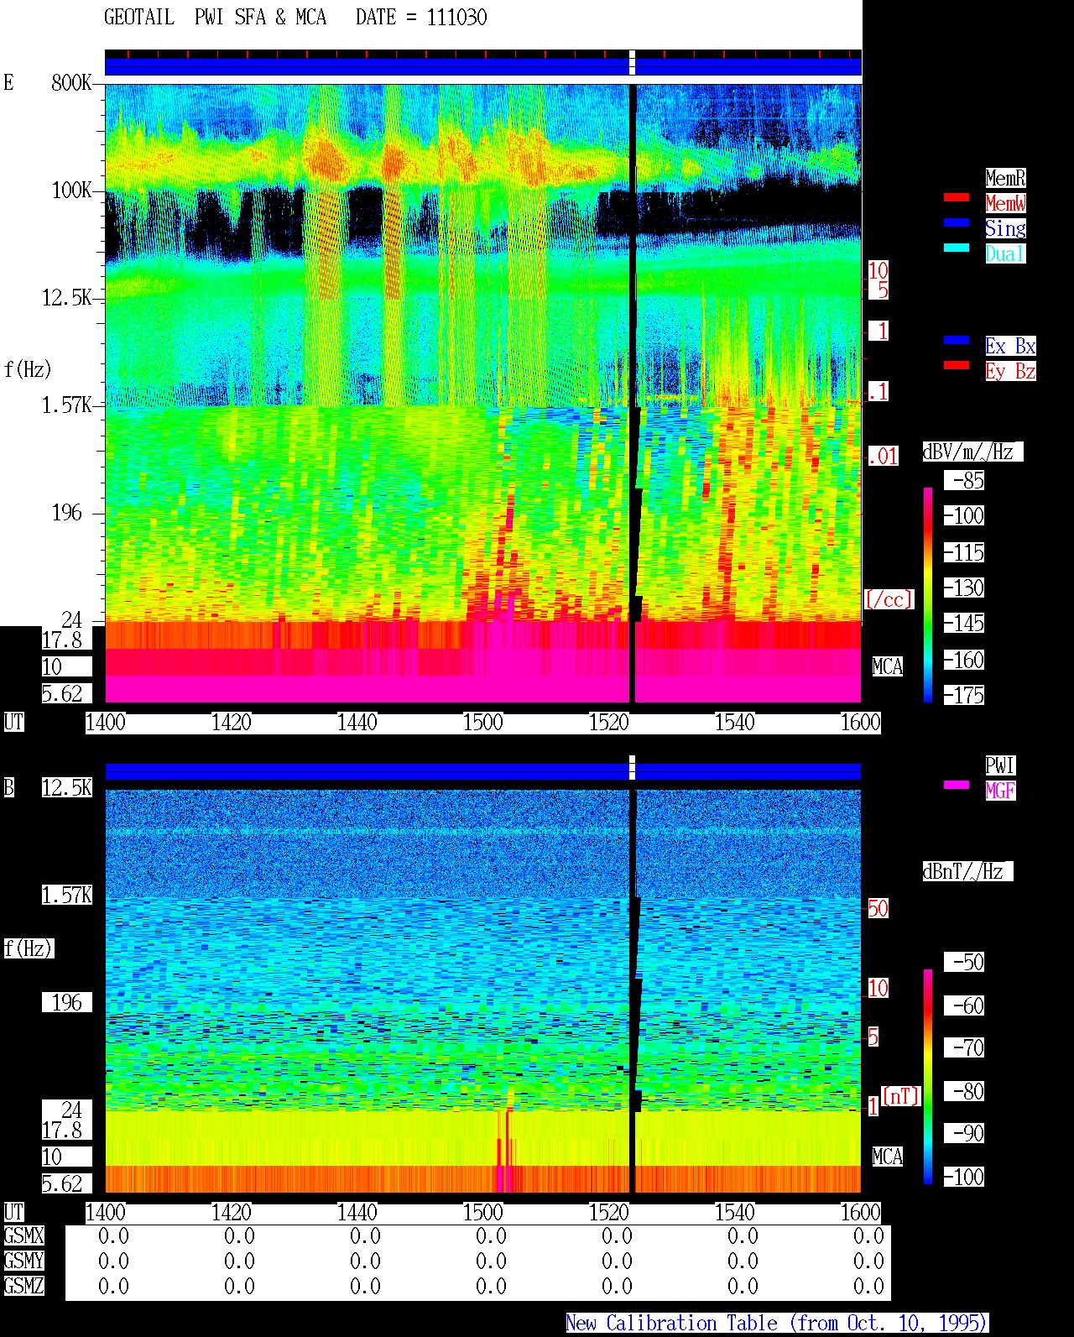Click the GSMX row label
1074x1337 pixels.
pyautogui.click(x=23, y=1236)
